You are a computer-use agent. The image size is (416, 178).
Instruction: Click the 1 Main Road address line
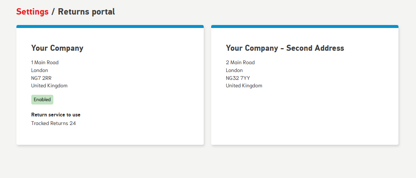(45, 62)
